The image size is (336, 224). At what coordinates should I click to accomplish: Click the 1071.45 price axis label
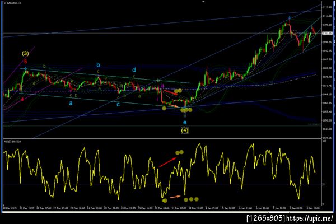pyautogui.click(x=327, y=86)
